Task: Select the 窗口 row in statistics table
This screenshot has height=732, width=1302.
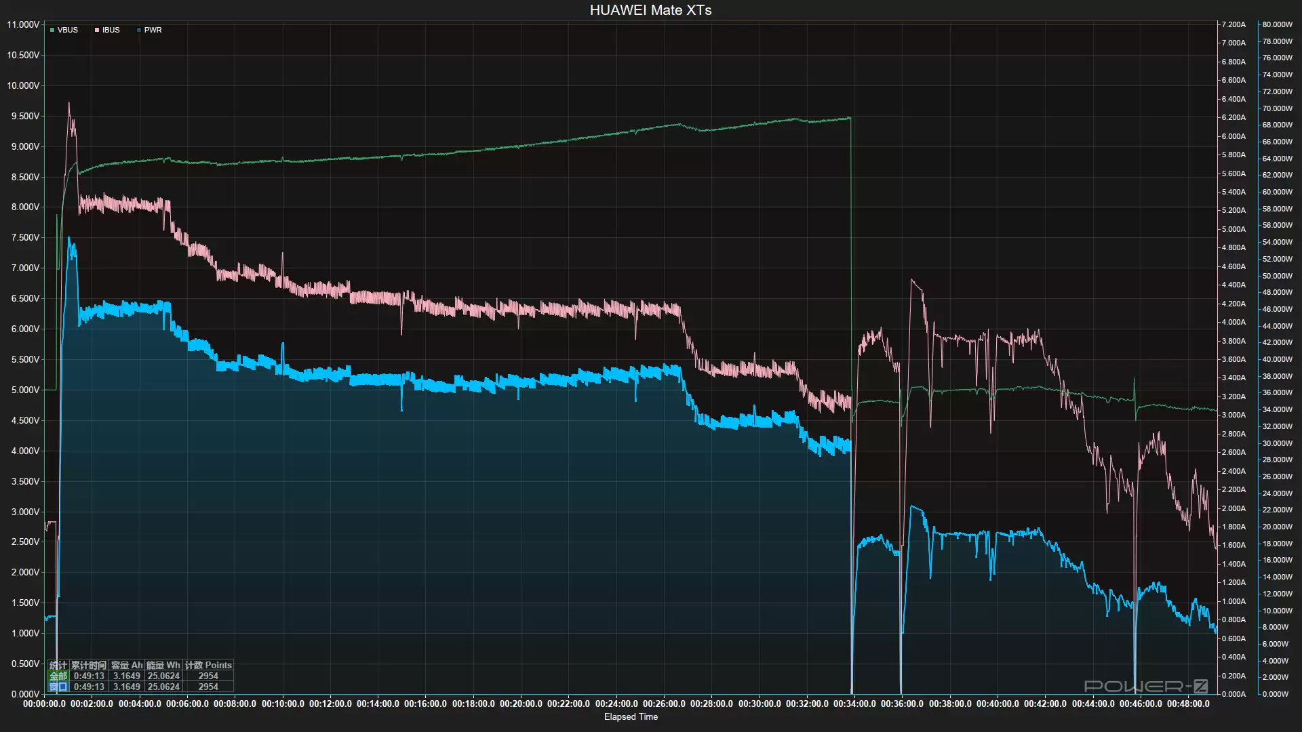Action: coord(58,687)
